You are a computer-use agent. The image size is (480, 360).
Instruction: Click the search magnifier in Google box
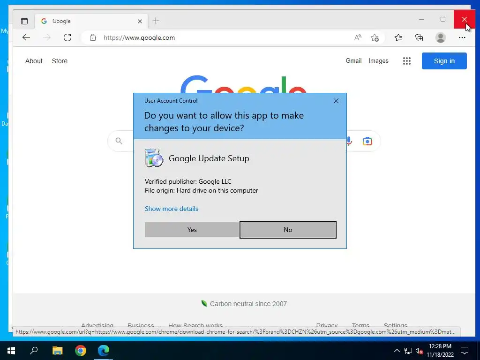pos(119,141)
